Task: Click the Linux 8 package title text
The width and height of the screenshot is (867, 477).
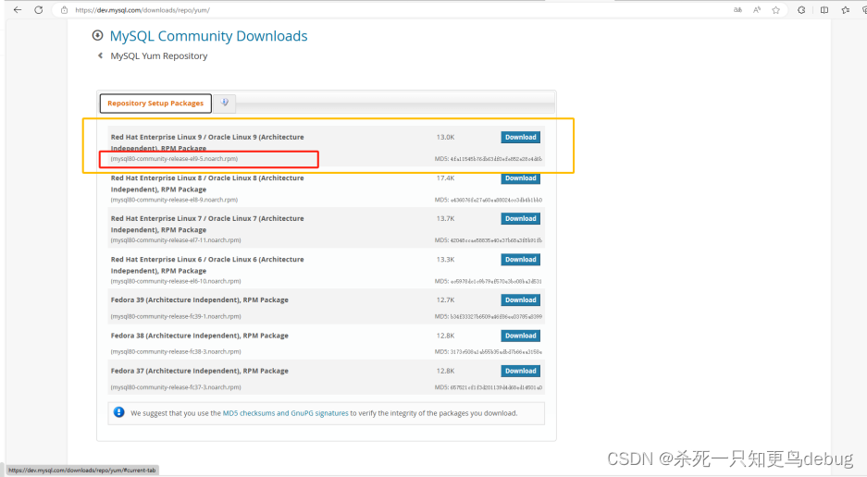Action: coord(207,184)
